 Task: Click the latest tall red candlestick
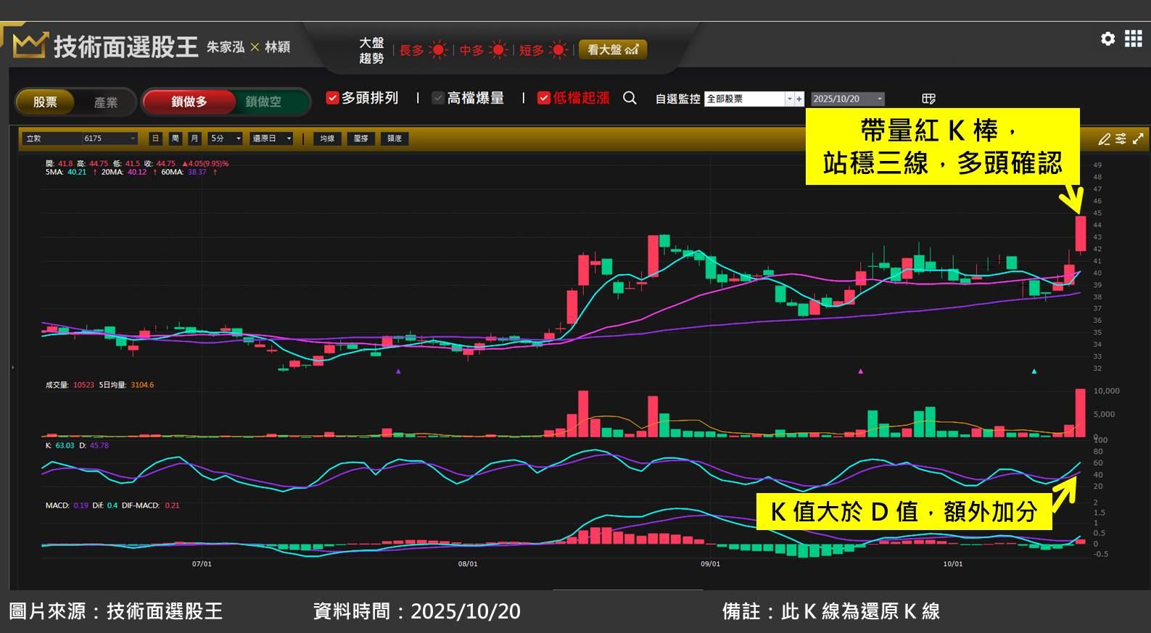click(x=1081, y=233)
